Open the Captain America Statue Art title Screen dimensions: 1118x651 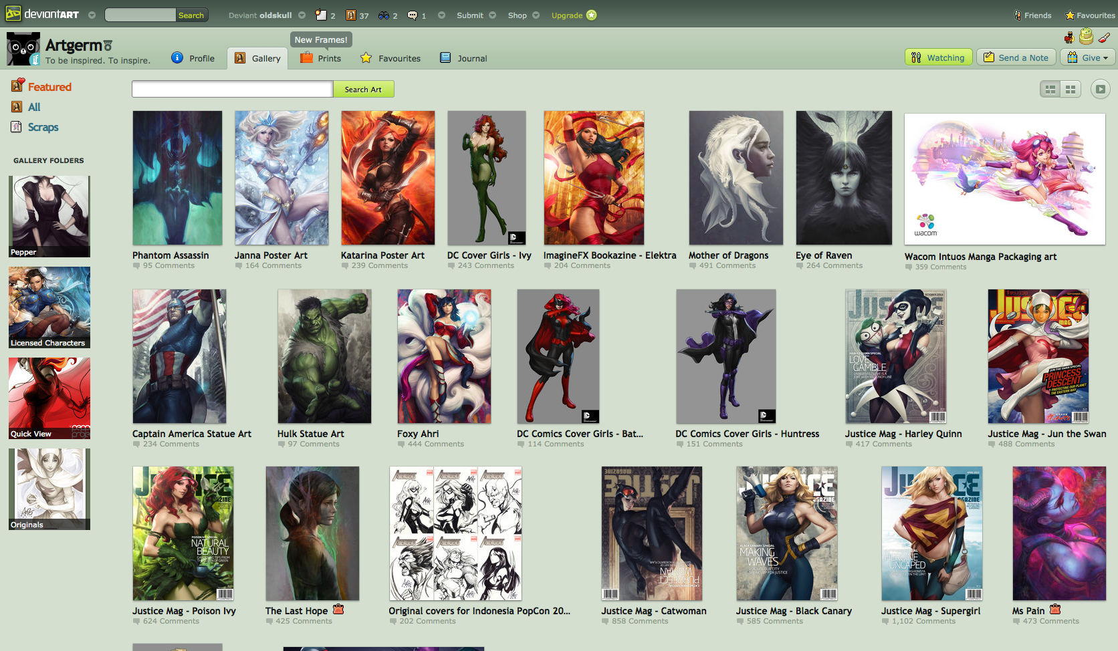(192, 434)
